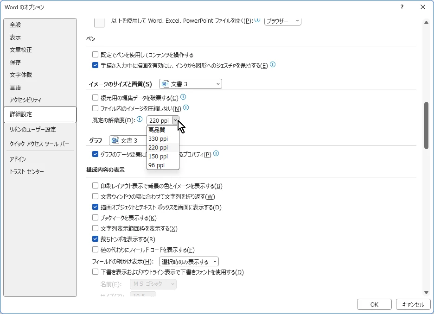Open the 文章校正 category
The image size is (434, 314).
tap(40, 50)
